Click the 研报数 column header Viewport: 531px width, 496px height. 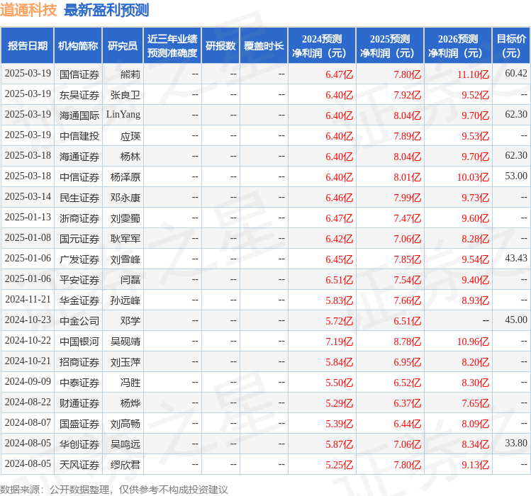pyautogui.click(x=220, y=46)
